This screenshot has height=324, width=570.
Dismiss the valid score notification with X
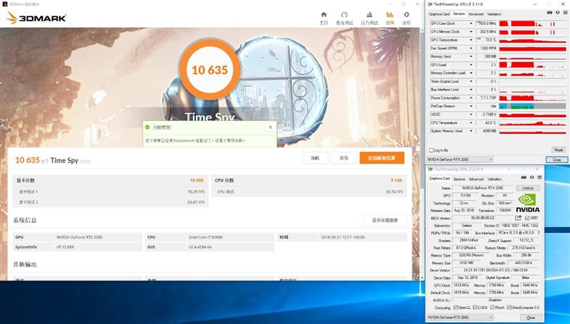270,127
